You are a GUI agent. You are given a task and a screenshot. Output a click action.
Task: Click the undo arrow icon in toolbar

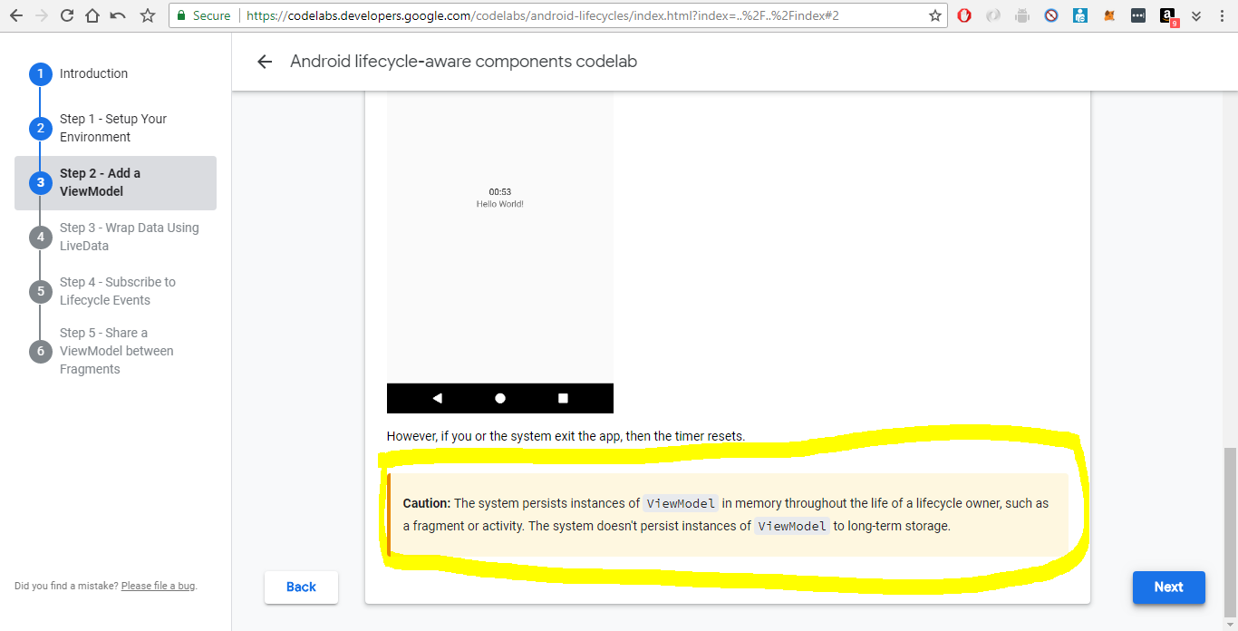click(x=118, y=15)
